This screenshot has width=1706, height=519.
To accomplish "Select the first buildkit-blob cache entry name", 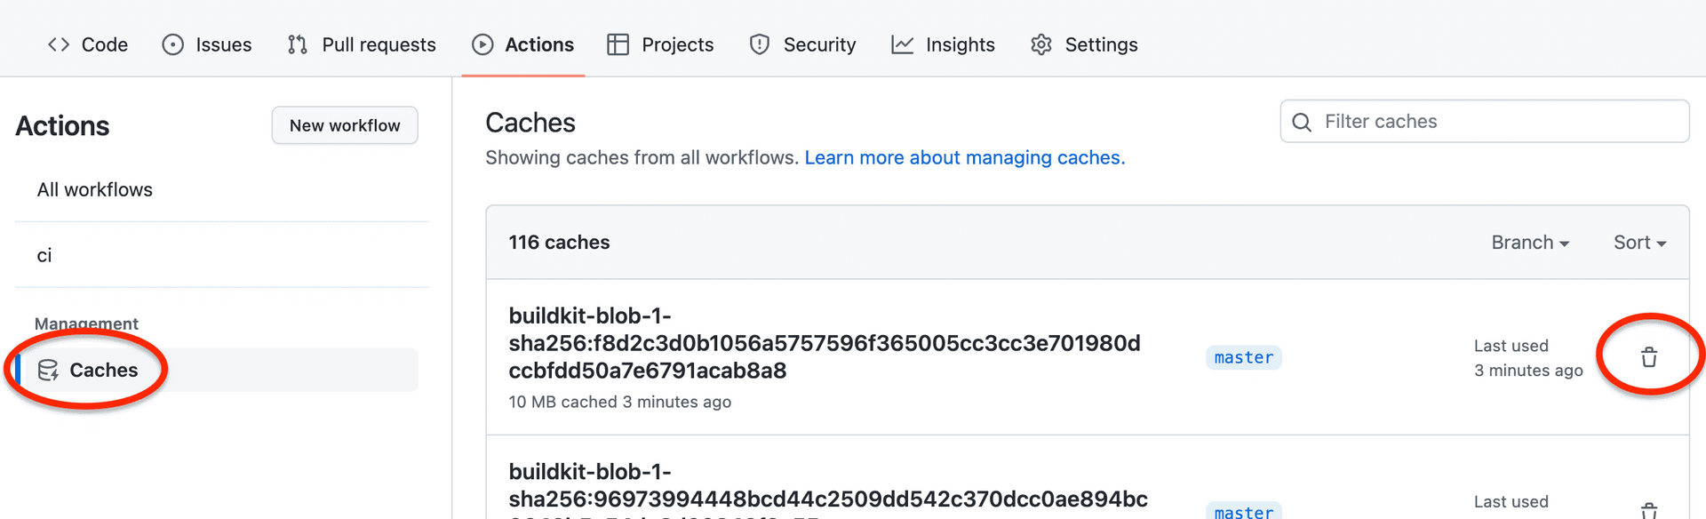I will pyautogui.click(x=824, y=343).
